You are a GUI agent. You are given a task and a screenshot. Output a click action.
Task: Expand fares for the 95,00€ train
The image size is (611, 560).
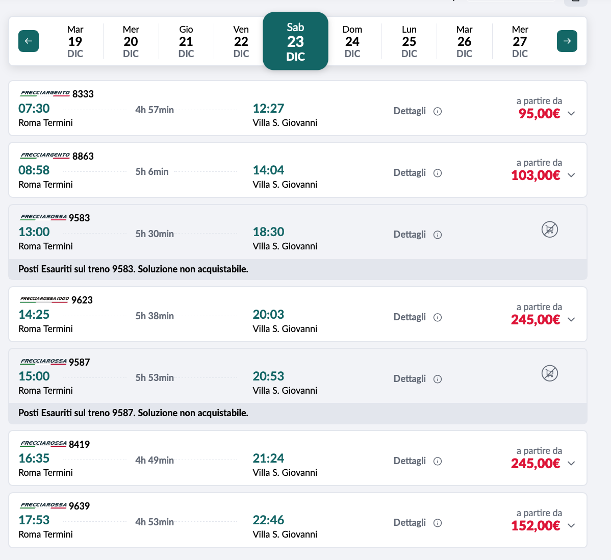571,113
